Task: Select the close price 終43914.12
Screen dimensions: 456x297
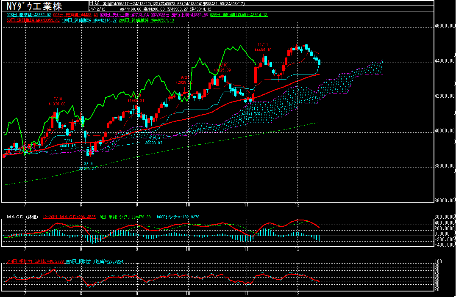Action: [x=200, y=9]
